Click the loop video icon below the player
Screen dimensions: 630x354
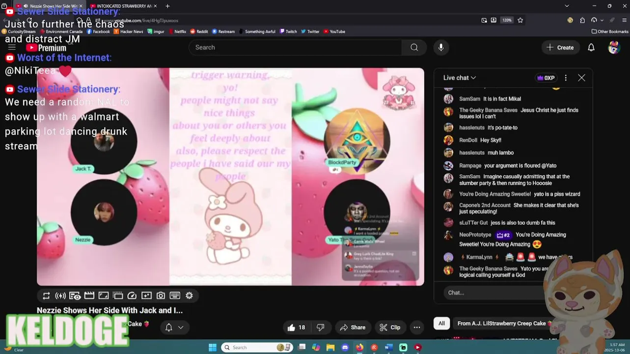point(46,295)
